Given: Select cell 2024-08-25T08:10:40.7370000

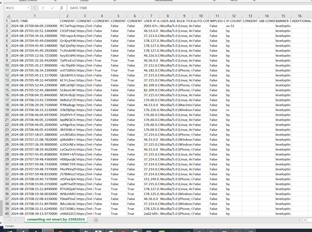Looking at the screenshot, I should tap(34, 179).
